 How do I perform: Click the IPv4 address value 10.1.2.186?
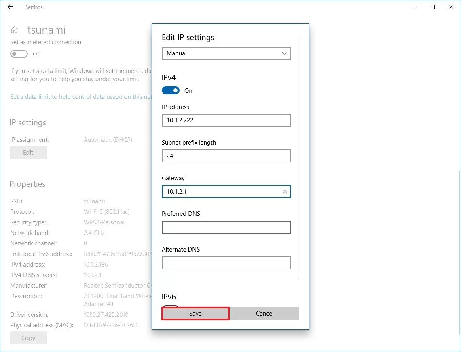coord(95,265)
